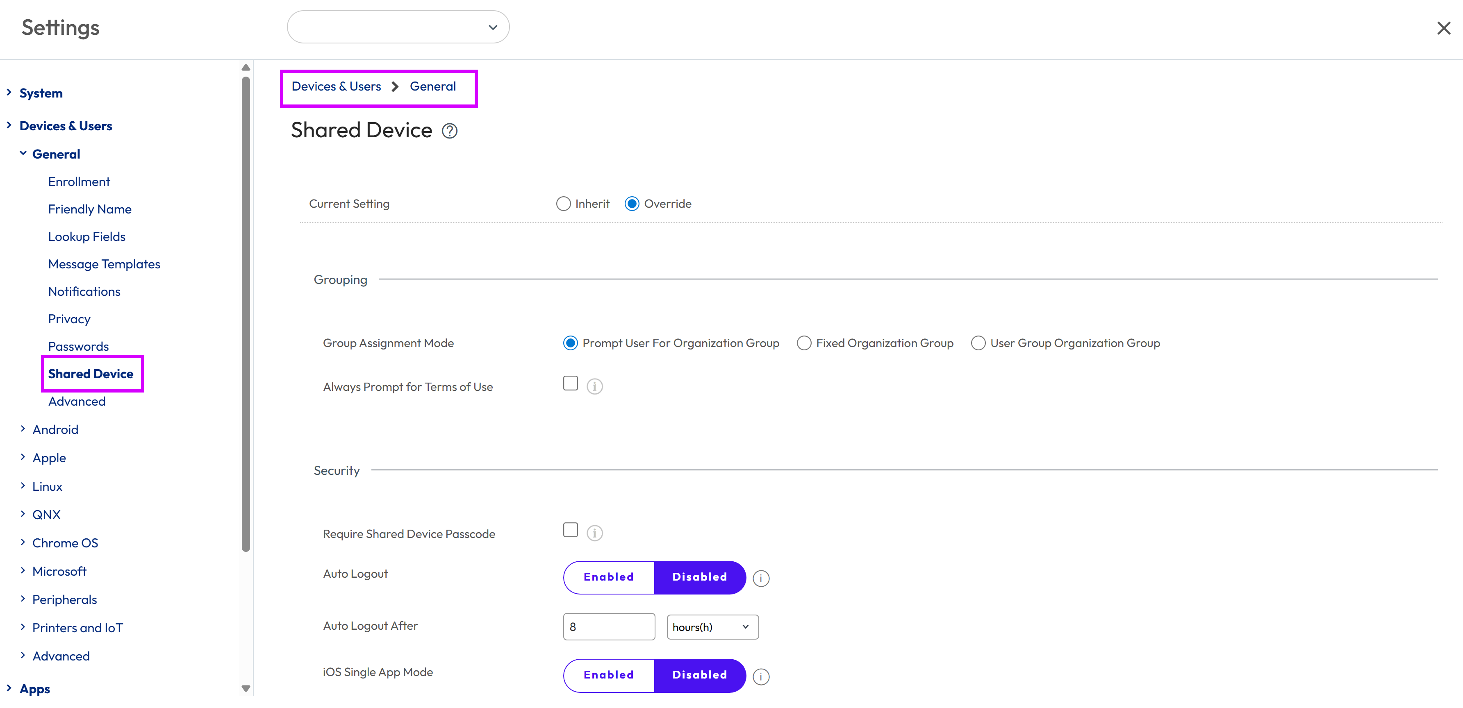The height and width of the screenshot is (708, 1463).
Task: Open Message Templates settings
Action: coord(104,265)
